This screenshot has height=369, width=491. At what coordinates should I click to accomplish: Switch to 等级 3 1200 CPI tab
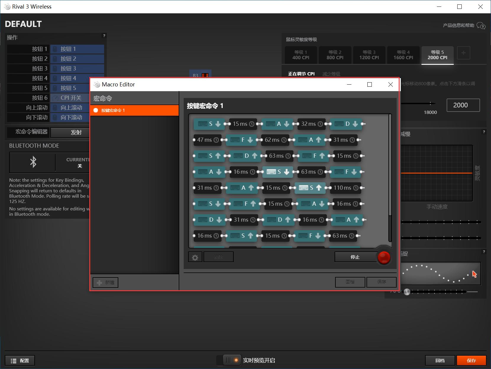point(369,55)
